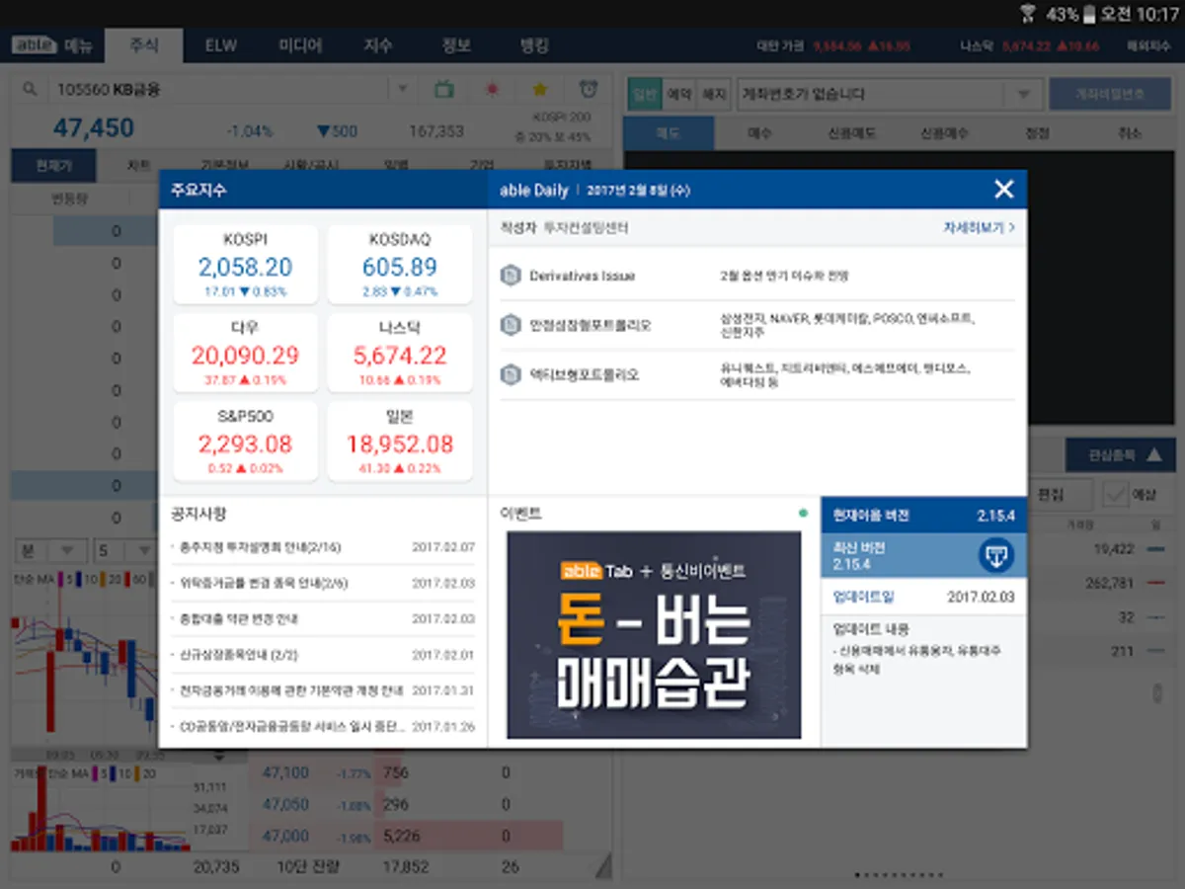Switch to the 미디어 tab

[300, 45]
